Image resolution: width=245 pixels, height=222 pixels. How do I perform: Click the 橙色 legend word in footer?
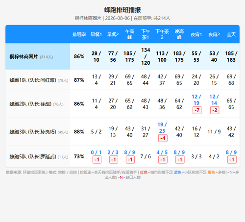pos(211,173)
